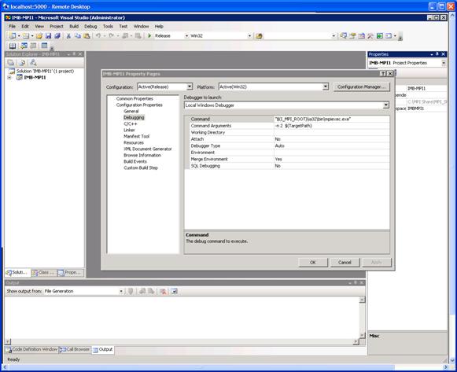Screen dimensions: 457x372
Task: Click the View Class Diagram icon
Action: click(33, 62)
